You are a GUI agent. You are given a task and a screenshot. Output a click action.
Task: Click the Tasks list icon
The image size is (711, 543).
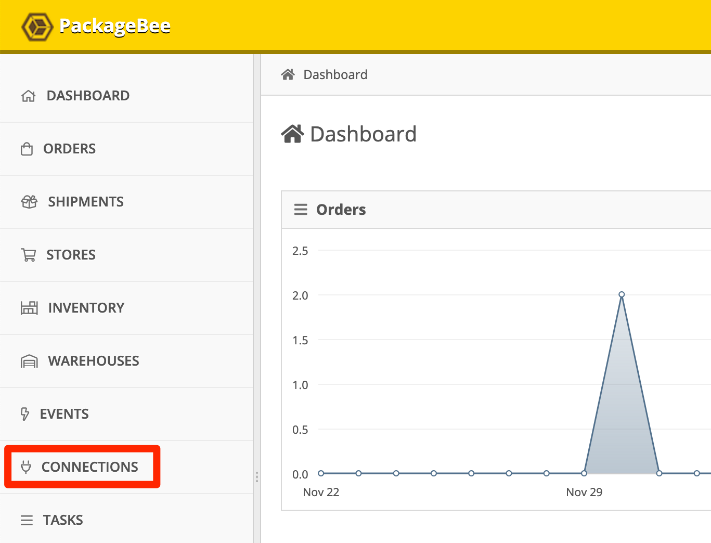click(x=27, y=520)
